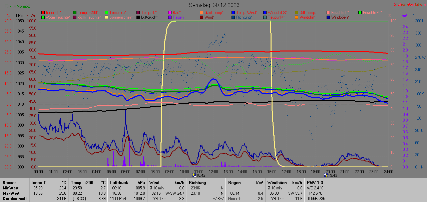
Task: Select the Diff Temp. legend label
Action: pyautogui.click(x=307, y=13)
